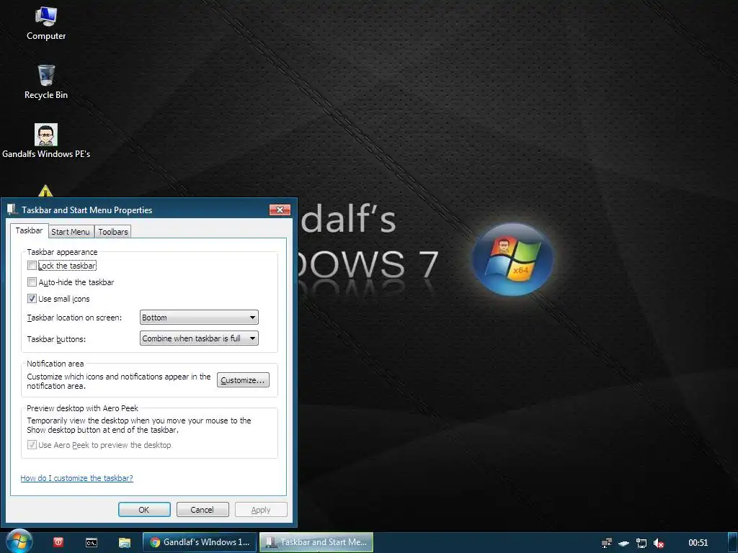Image resolution: width=738 pixels, height=553 pixels.
Task: Click the OK button
Action: pos(144,510)
